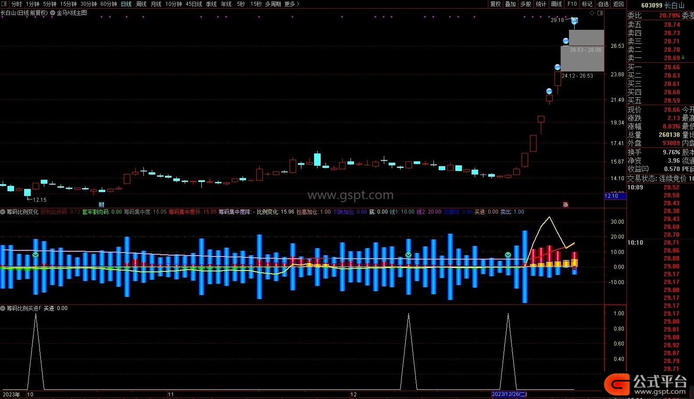Click the 比例变化 15.96 readout
Image resolution: width=694 pixels, height=399 pixels.
[x=275, y=212]
